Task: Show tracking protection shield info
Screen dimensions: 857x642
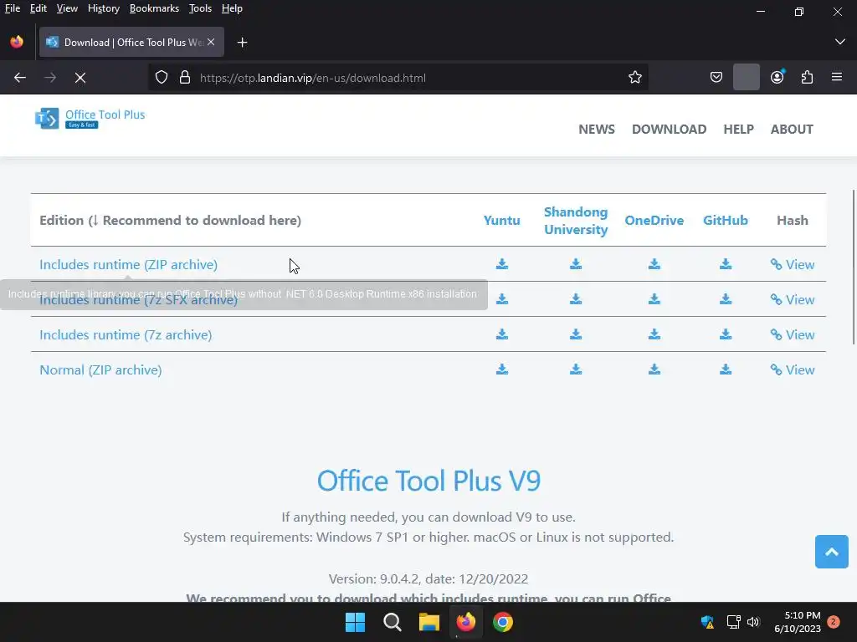Action: click(x=162, y=78)
